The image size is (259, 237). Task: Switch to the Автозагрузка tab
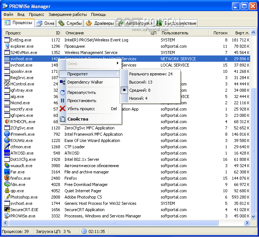tap(135, 23)
